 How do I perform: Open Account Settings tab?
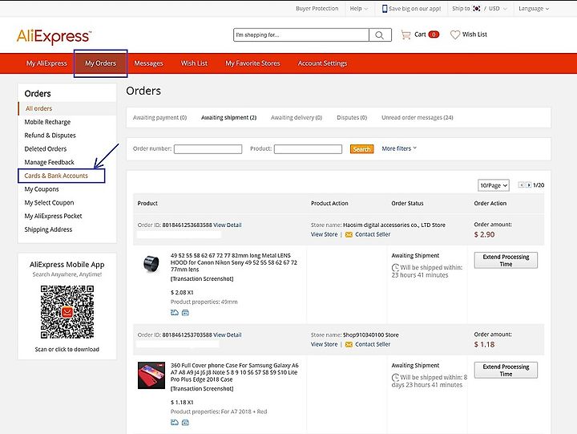click(322, 63)
